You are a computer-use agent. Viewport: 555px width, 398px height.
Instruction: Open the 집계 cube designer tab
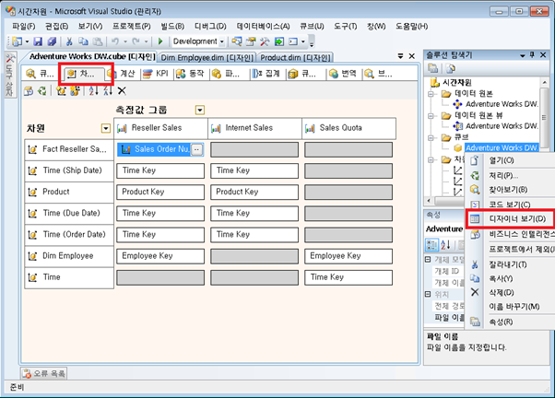266,74
